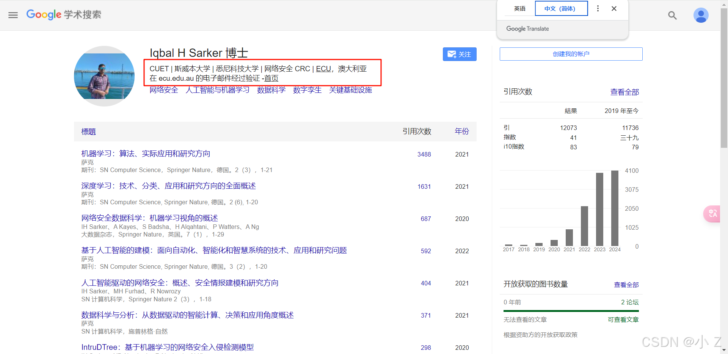Open Google Translate options menu (three dots)

click(598, 8)
